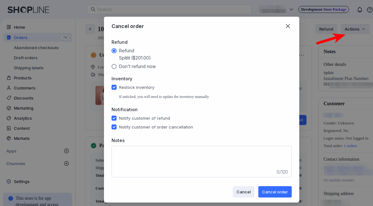Open the 1 orders link
Image resolution: width=373 pixels, height=206 pixels.
(350, 146)
